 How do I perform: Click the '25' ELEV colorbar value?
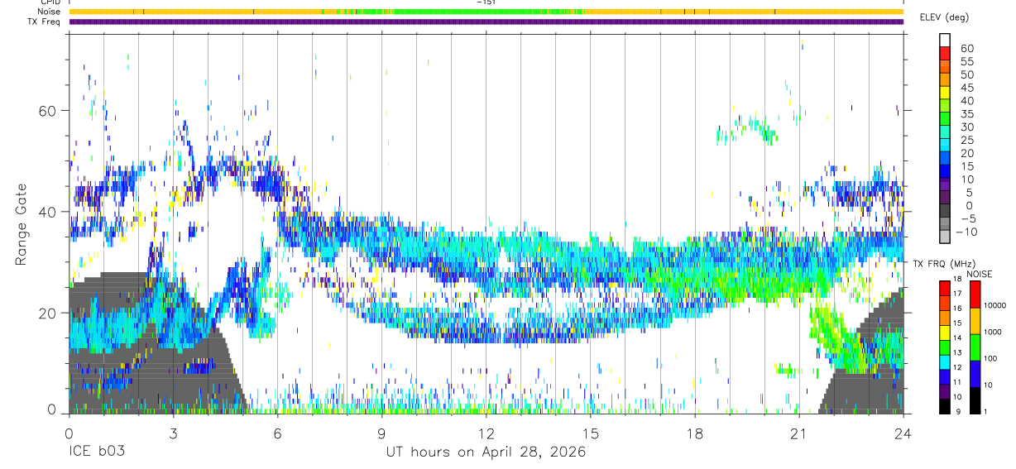coord(967,141)
